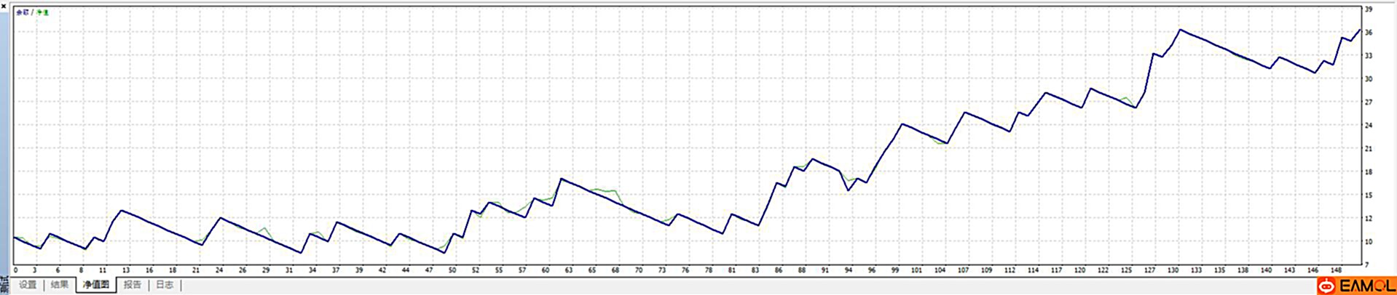Open the 报告 tab
Image resolution: width=1397 pixels, height=295 pixels.
point(133,285)
